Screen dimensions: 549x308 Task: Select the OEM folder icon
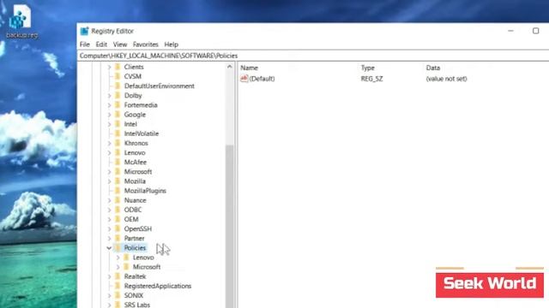118,219
